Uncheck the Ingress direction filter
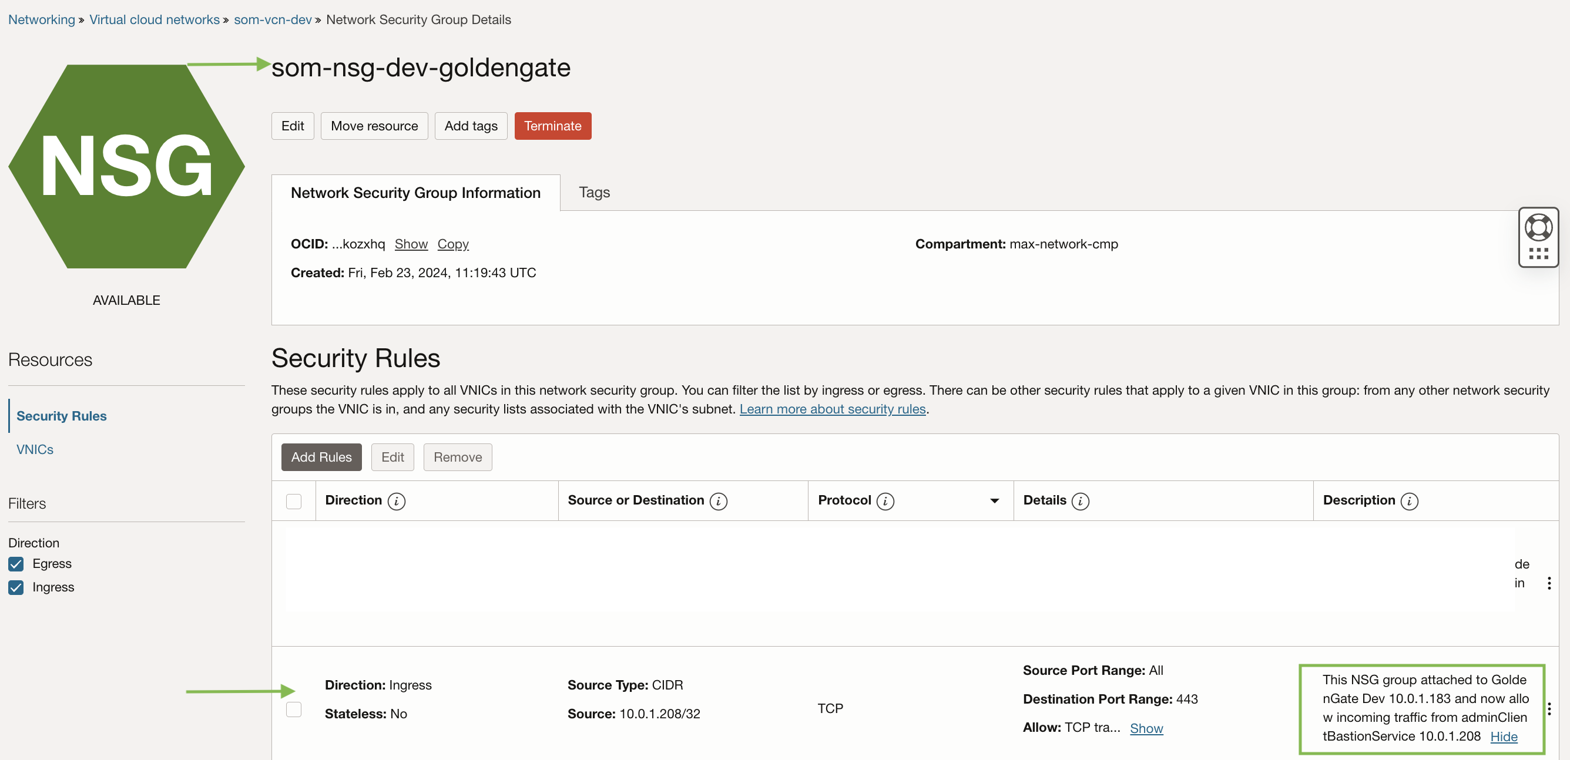1570x760 pixels. click(x=16, y=587)
